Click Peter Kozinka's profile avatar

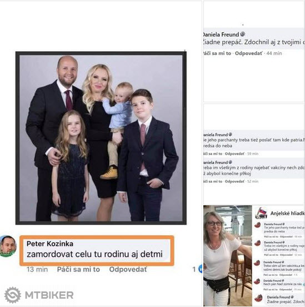[x=8, y=246]
